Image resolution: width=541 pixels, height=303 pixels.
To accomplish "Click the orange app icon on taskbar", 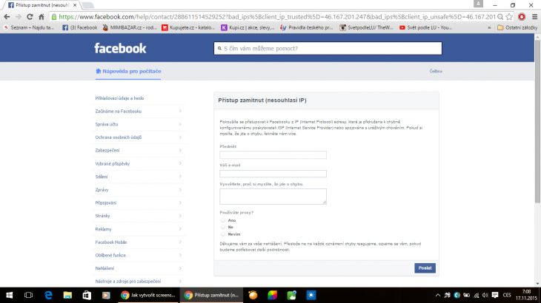I will click(x=253, y=295).
